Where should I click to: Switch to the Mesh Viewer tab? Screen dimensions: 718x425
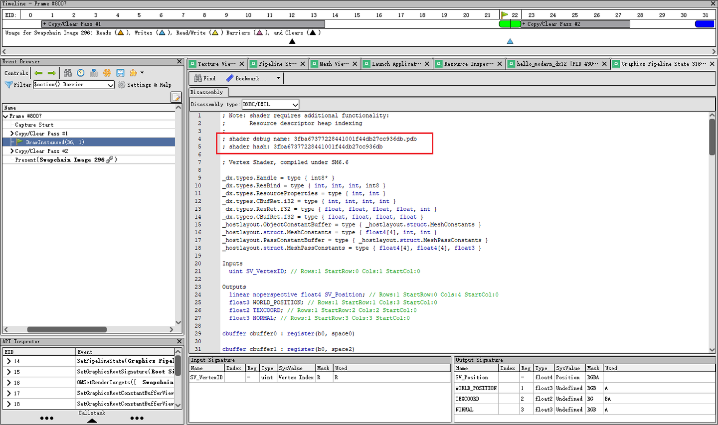(x=333, y=64)
